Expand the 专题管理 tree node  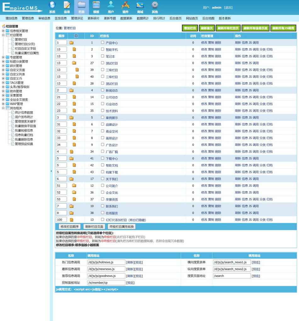[3, 57]
